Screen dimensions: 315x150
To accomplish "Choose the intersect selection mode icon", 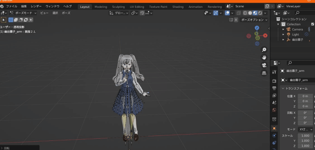I will click(31, 20).
